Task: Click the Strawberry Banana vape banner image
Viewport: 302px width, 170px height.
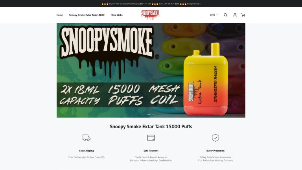Action: point(206,79)
